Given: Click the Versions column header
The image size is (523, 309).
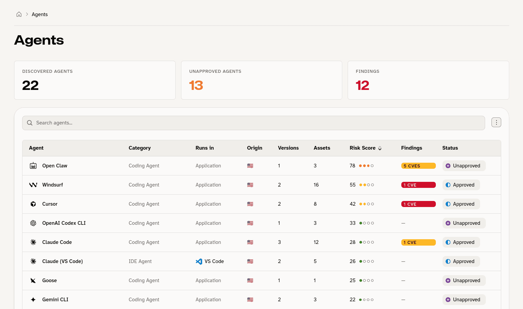Looking at the screenshot, I should click(288, 148).
